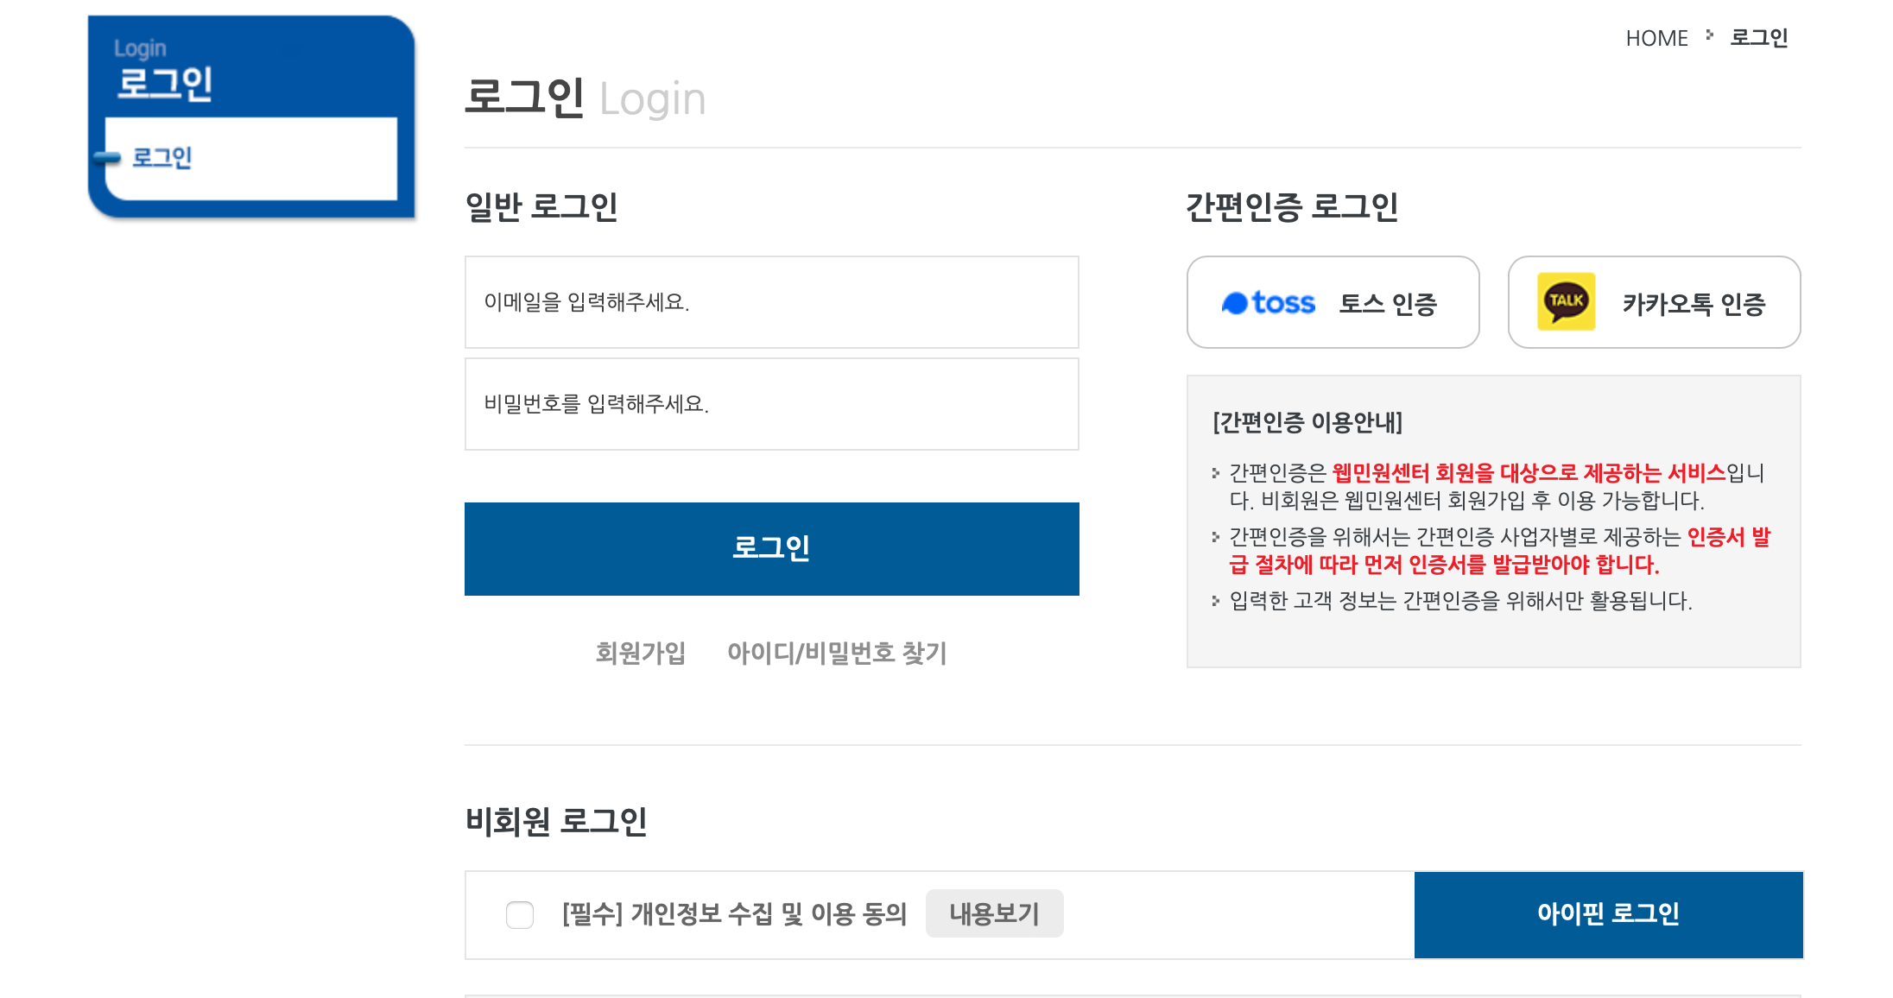Click 로그인 in the breadcrumb
This screenshot has width=1893, height=998.
point(1759,38)
